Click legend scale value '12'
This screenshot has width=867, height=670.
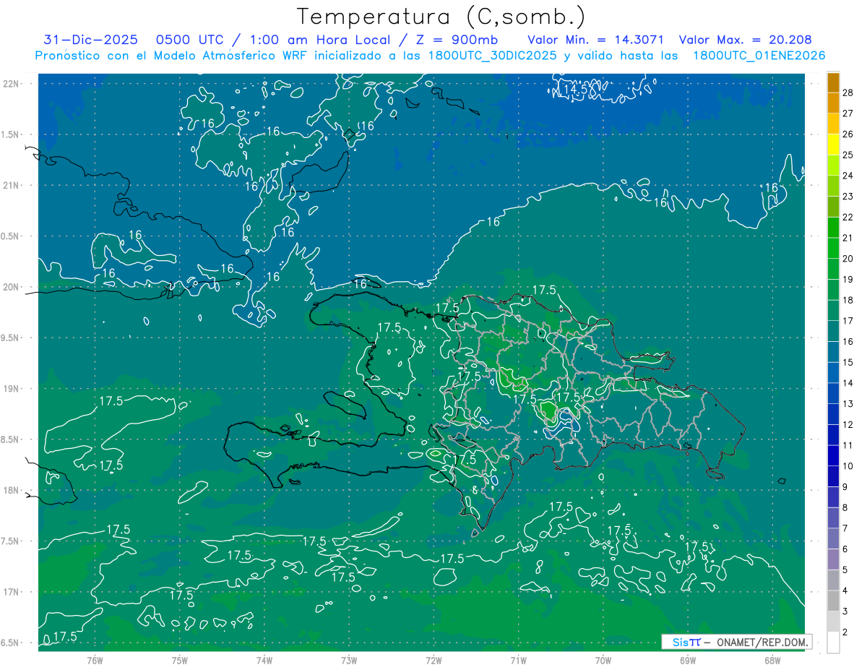(848, 425)
